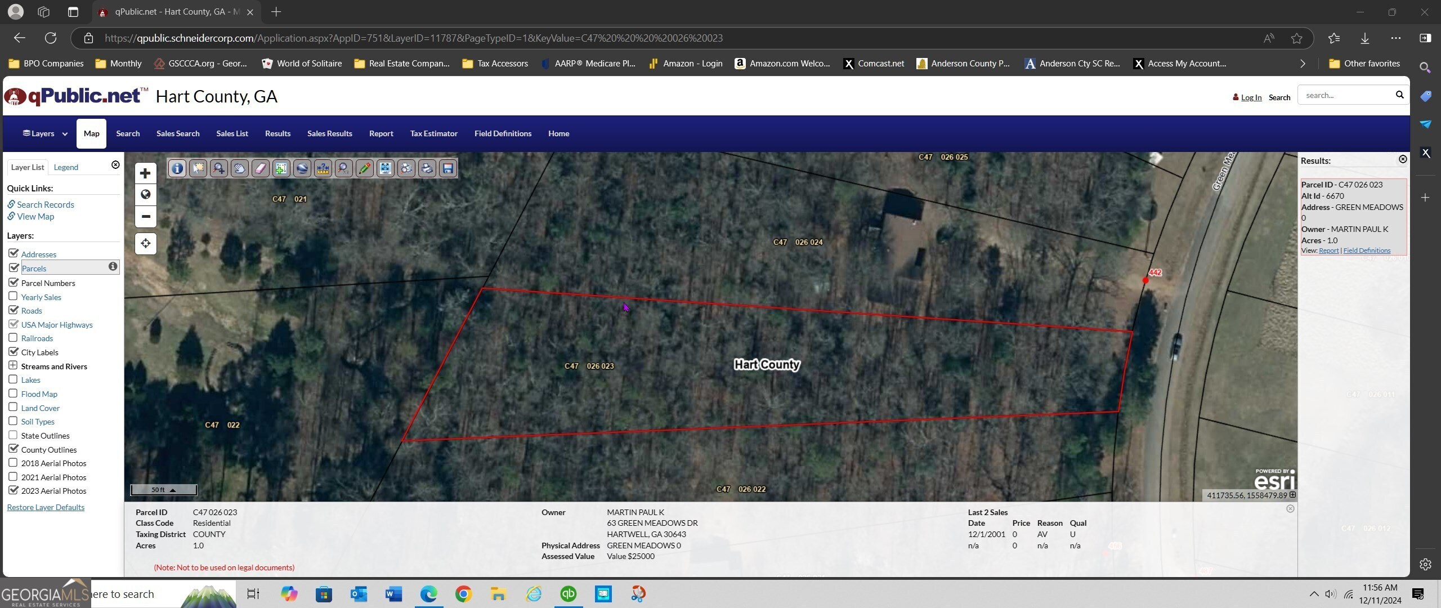Enable the Yearly Sales layer checkbox
This screenshot has height=608, width=1441.
click(x=13, y=296)
